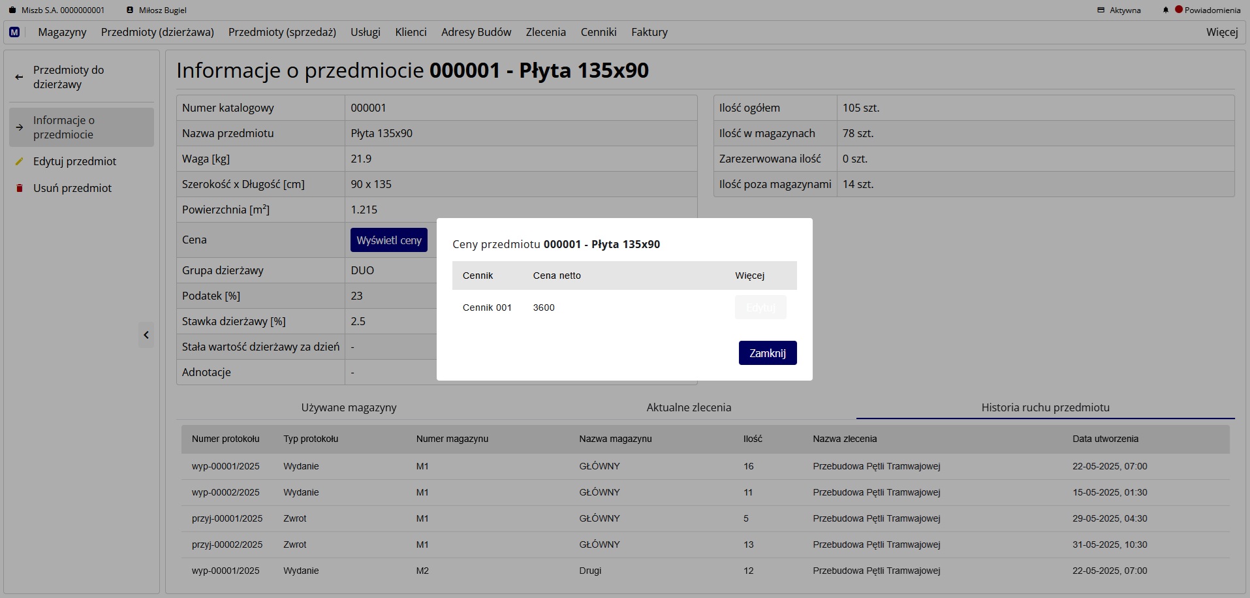
Task: Open the Klienci menu item
Action: tap(411, 32)
